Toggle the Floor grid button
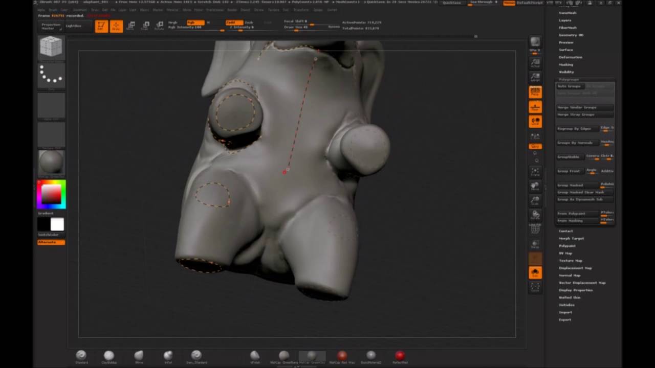Image resolution: width=655 pixels, height=368 pixels. pos(535,107)
